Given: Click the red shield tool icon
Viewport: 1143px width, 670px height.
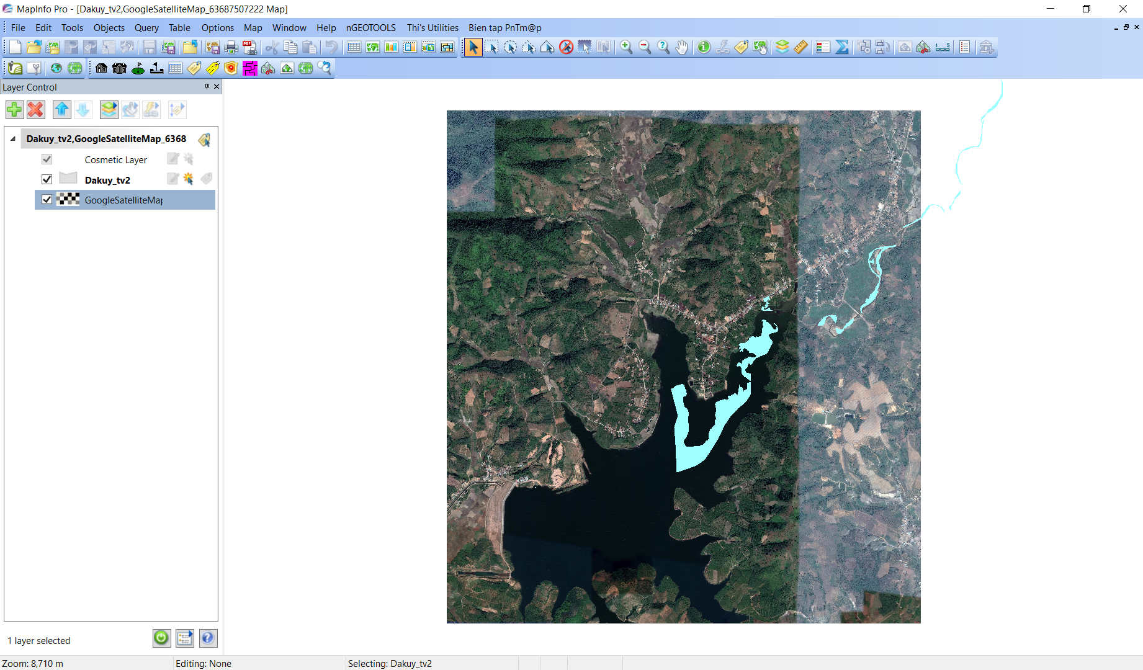Looking at the screenshot, I should point(231,68).
